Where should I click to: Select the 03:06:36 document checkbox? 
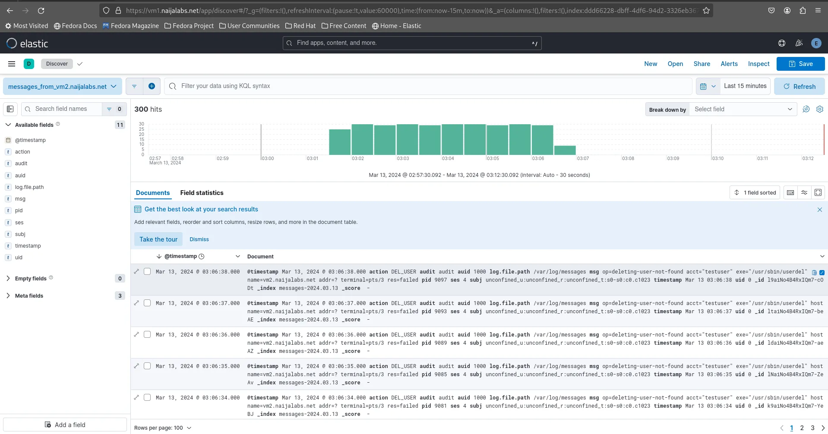pyautogui.click(x=147, y=334)
